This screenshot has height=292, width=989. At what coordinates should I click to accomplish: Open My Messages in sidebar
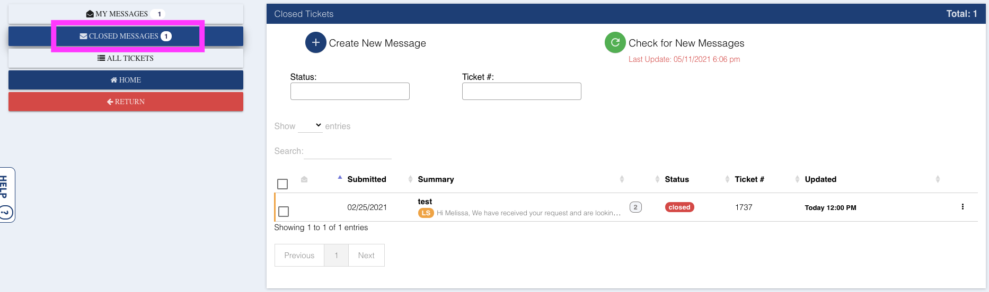click(126, 14)
